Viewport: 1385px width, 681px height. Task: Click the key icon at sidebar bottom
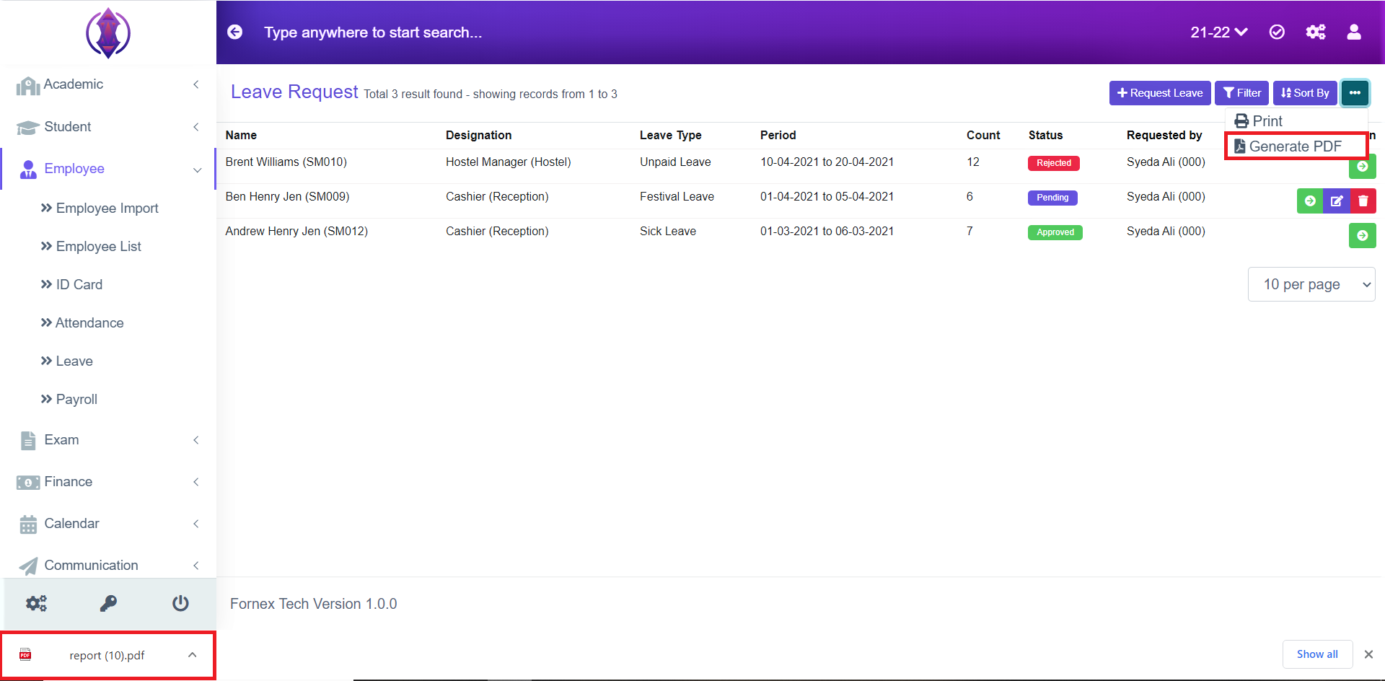(108, 603)
